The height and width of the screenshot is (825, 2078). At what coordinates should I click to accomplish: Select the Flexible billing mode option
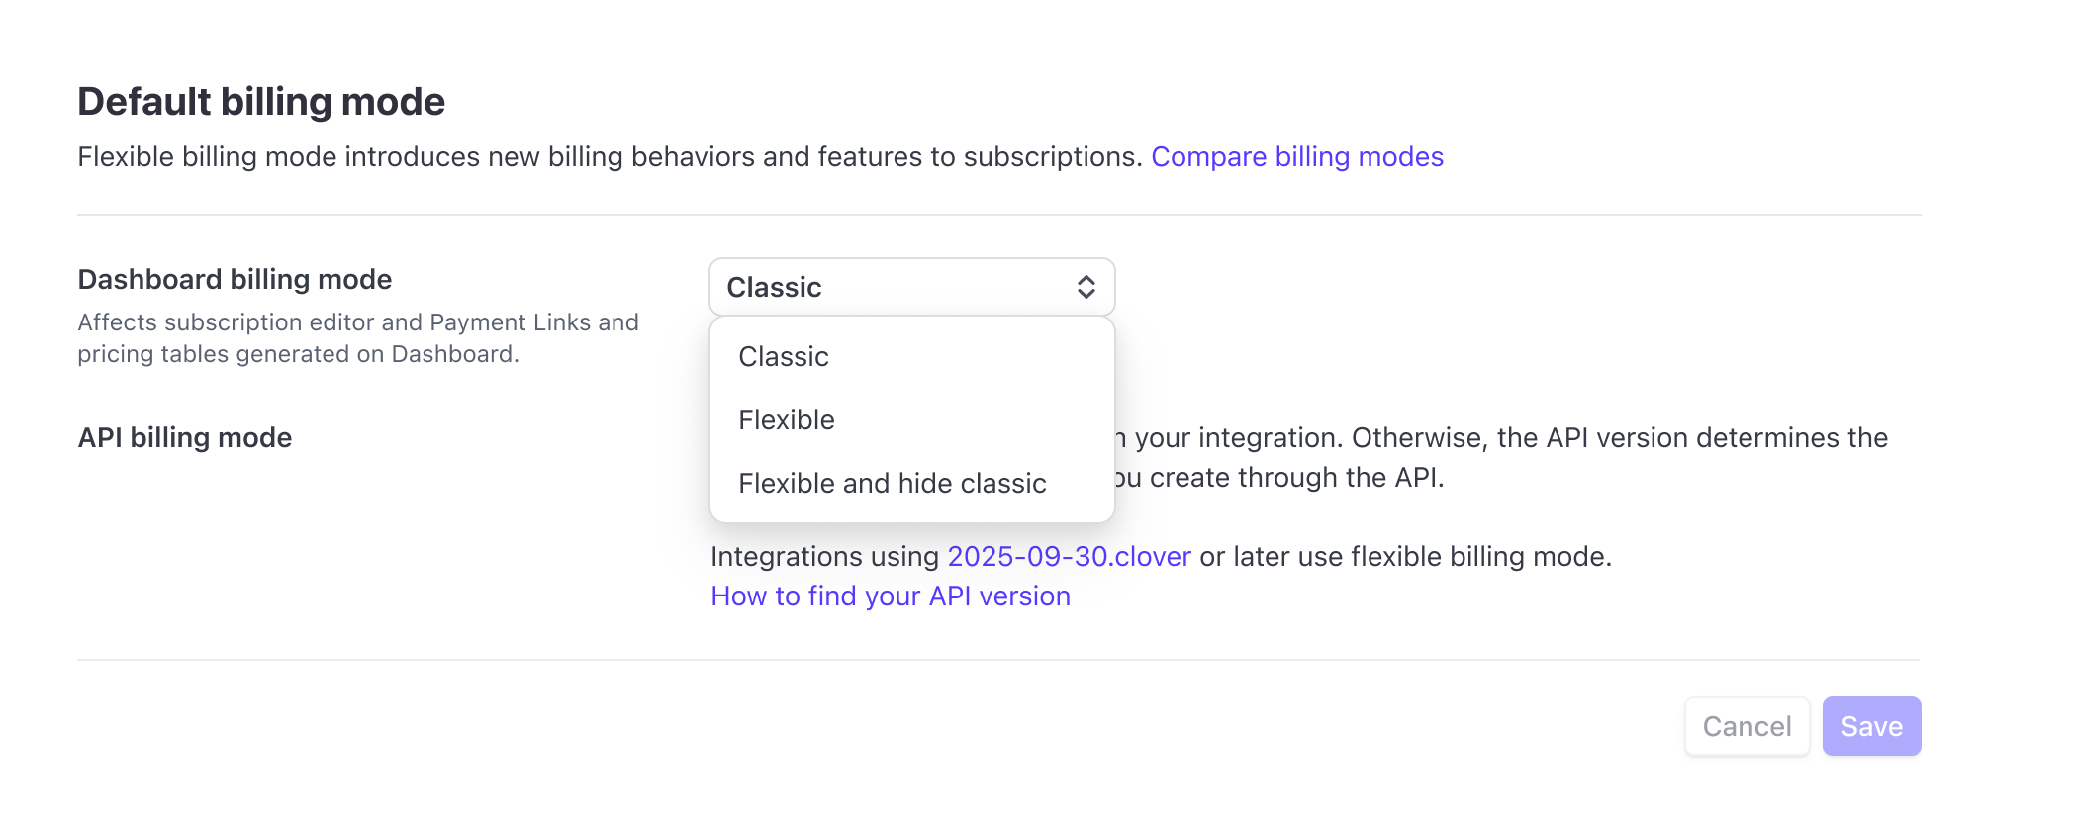787,419
